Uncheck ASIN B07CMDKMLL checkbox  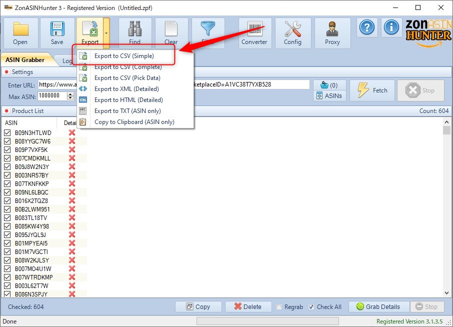[x=7, y=158]
